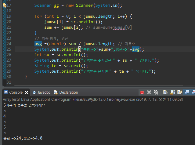Click the underlined sc variable on line 17
Viewport: 195px width, 145px height.
click(56, 5)
